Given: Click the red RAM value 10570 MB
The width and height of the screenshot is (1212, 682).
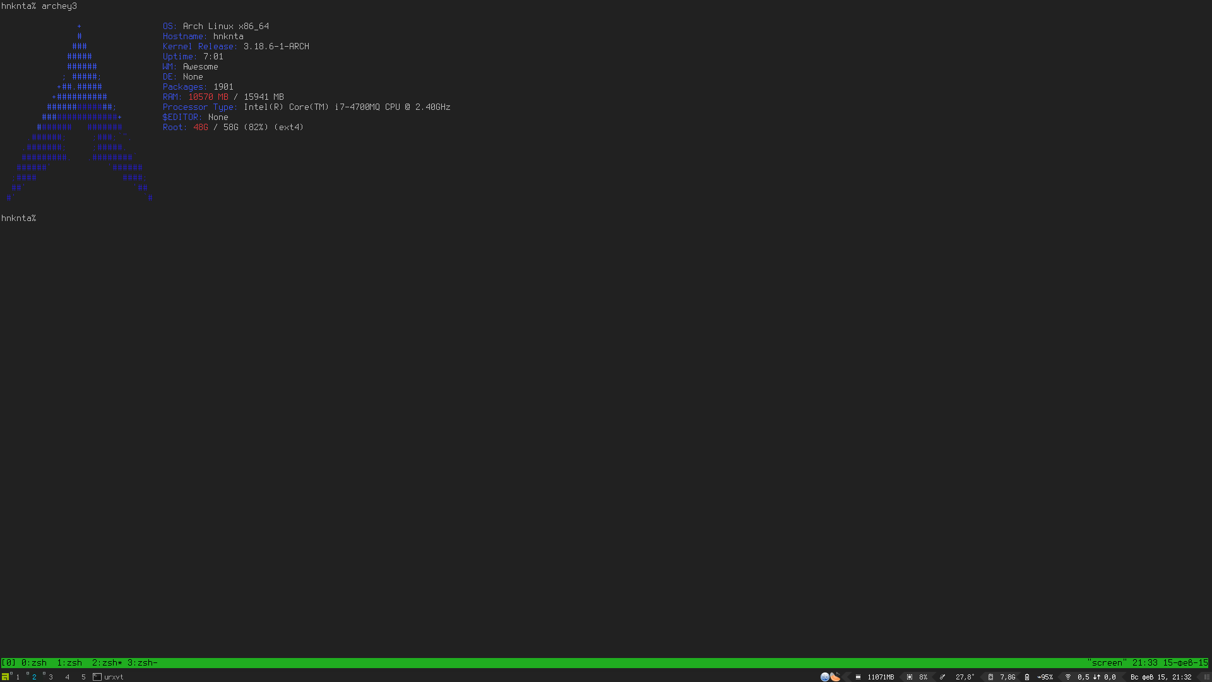Looking at the screenshot, I should point(208,97).
